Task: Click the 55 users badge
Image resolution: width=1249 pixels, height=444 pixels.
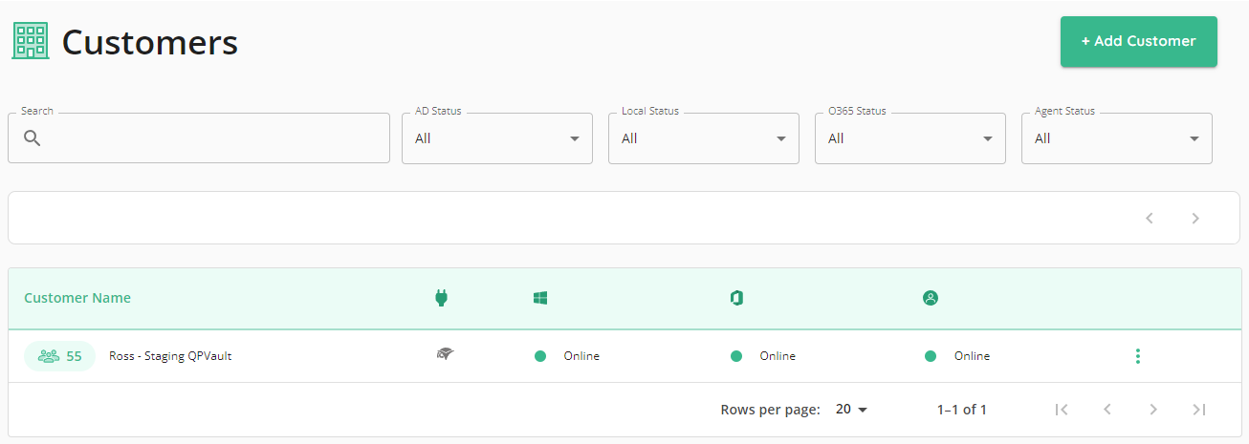Action: [59, 356]
